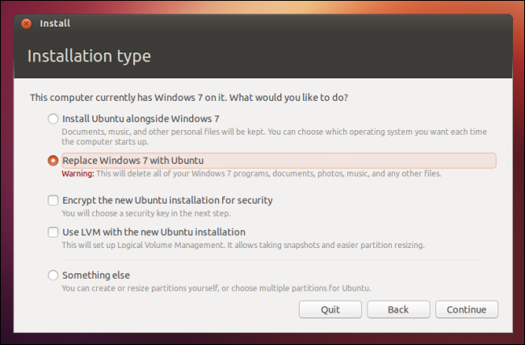
Task: Proceed with the Continue button
Action: pos(467,309)
